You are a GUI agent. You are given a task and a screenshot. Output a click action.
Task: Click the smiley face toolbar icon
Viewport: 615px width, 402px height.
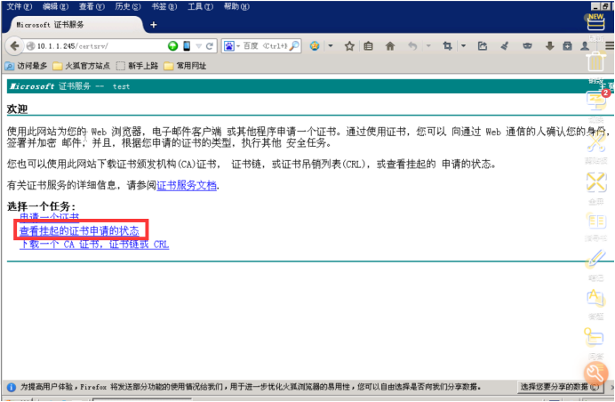pos(315,46)
